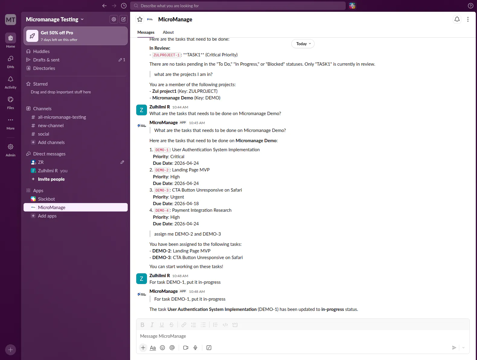The width and height of the screenshot is (477, 360).
Task: Open Home in the left rail
Action: point(11,40)
